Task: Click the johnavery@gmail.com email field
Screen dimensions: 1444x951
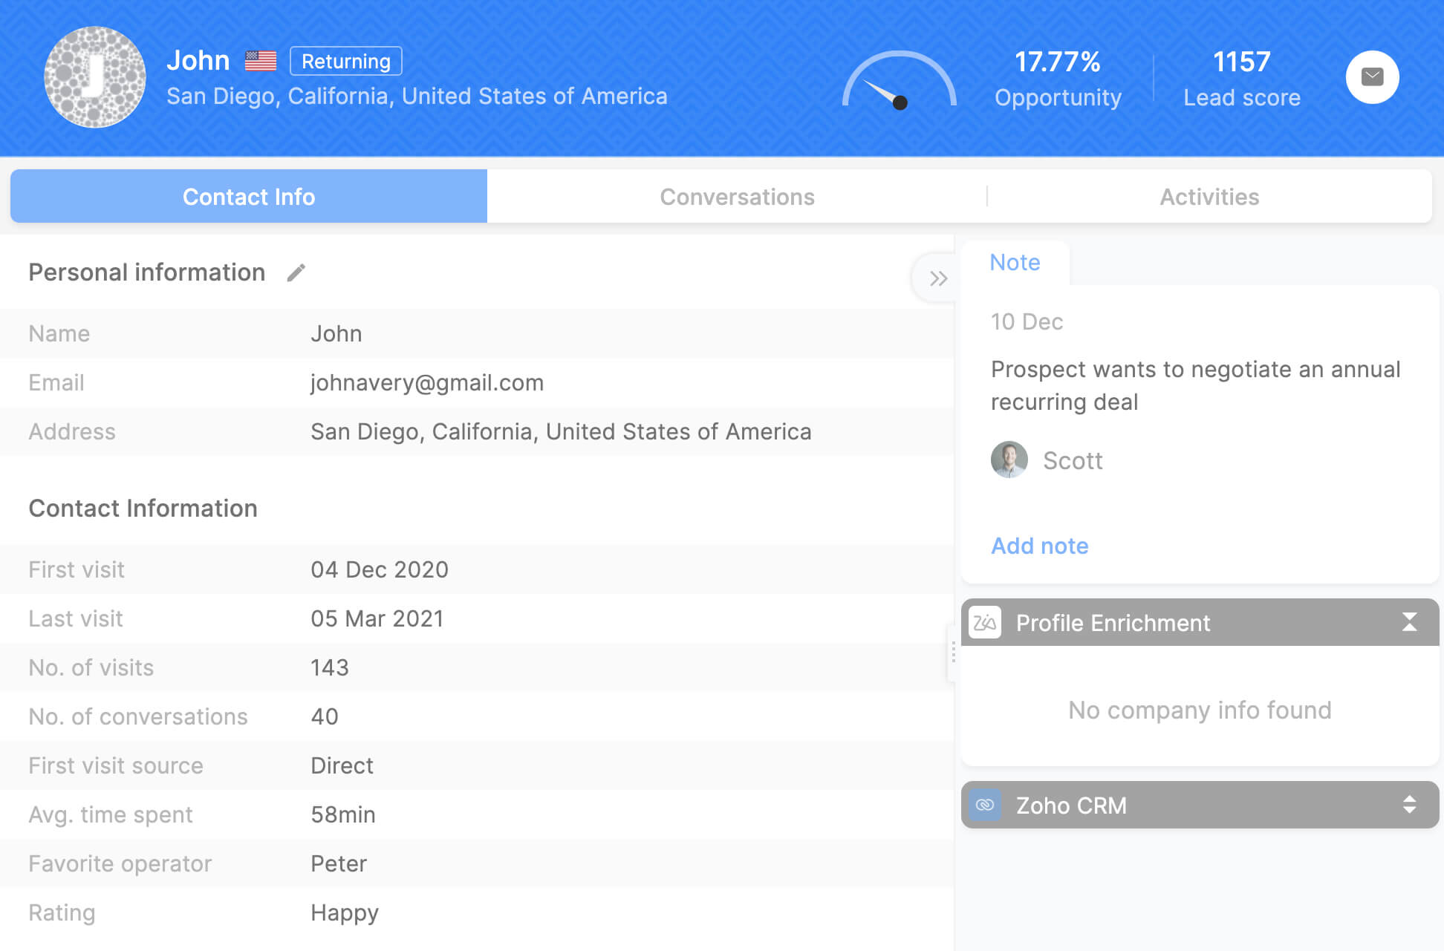Action: coord(427,382)
